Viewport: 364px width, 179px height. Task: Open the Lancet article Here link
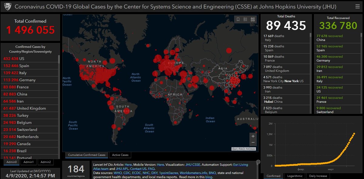[128, 165]
